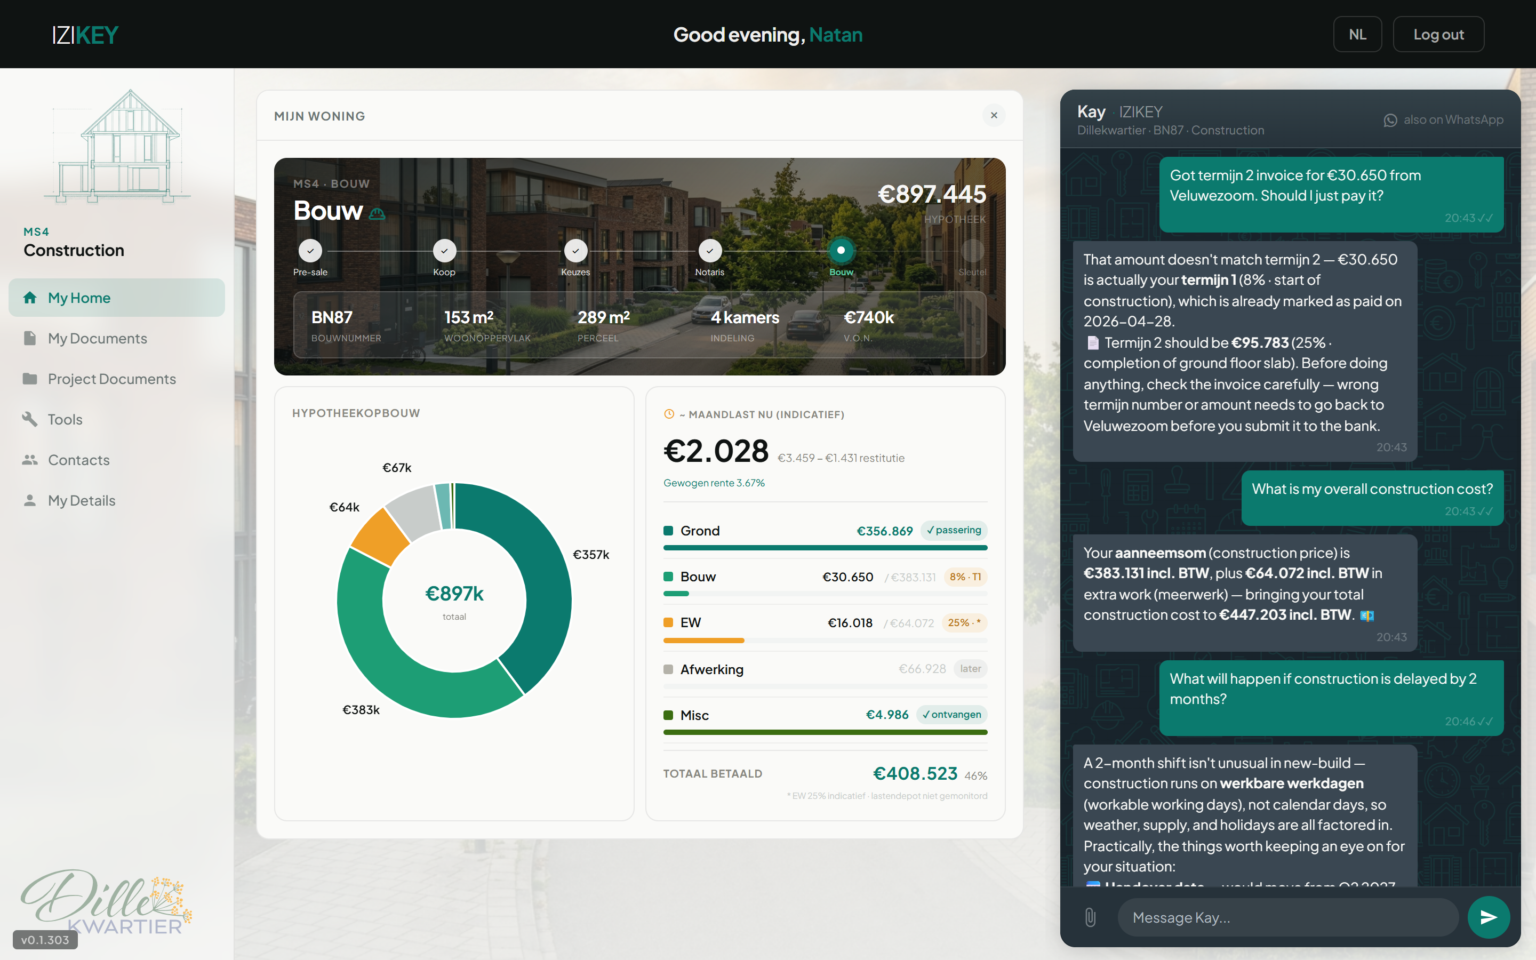Screen dimensions: 1536x960
Task: Click the Grond progress bar
Action: [825, 547]
